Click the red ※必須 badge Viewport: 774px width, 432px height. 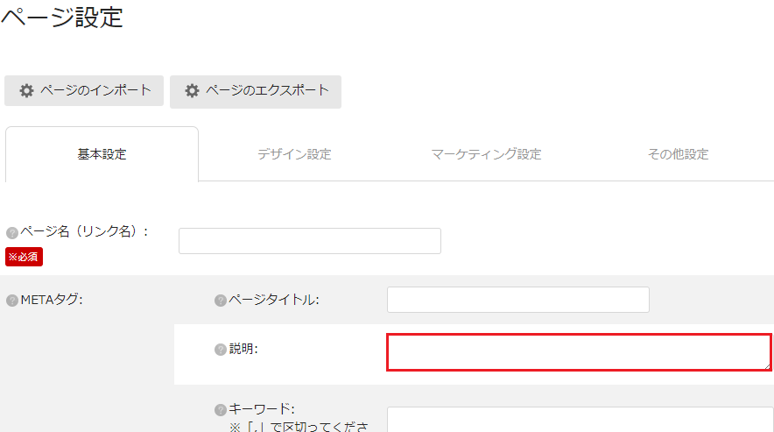[25, 257]
